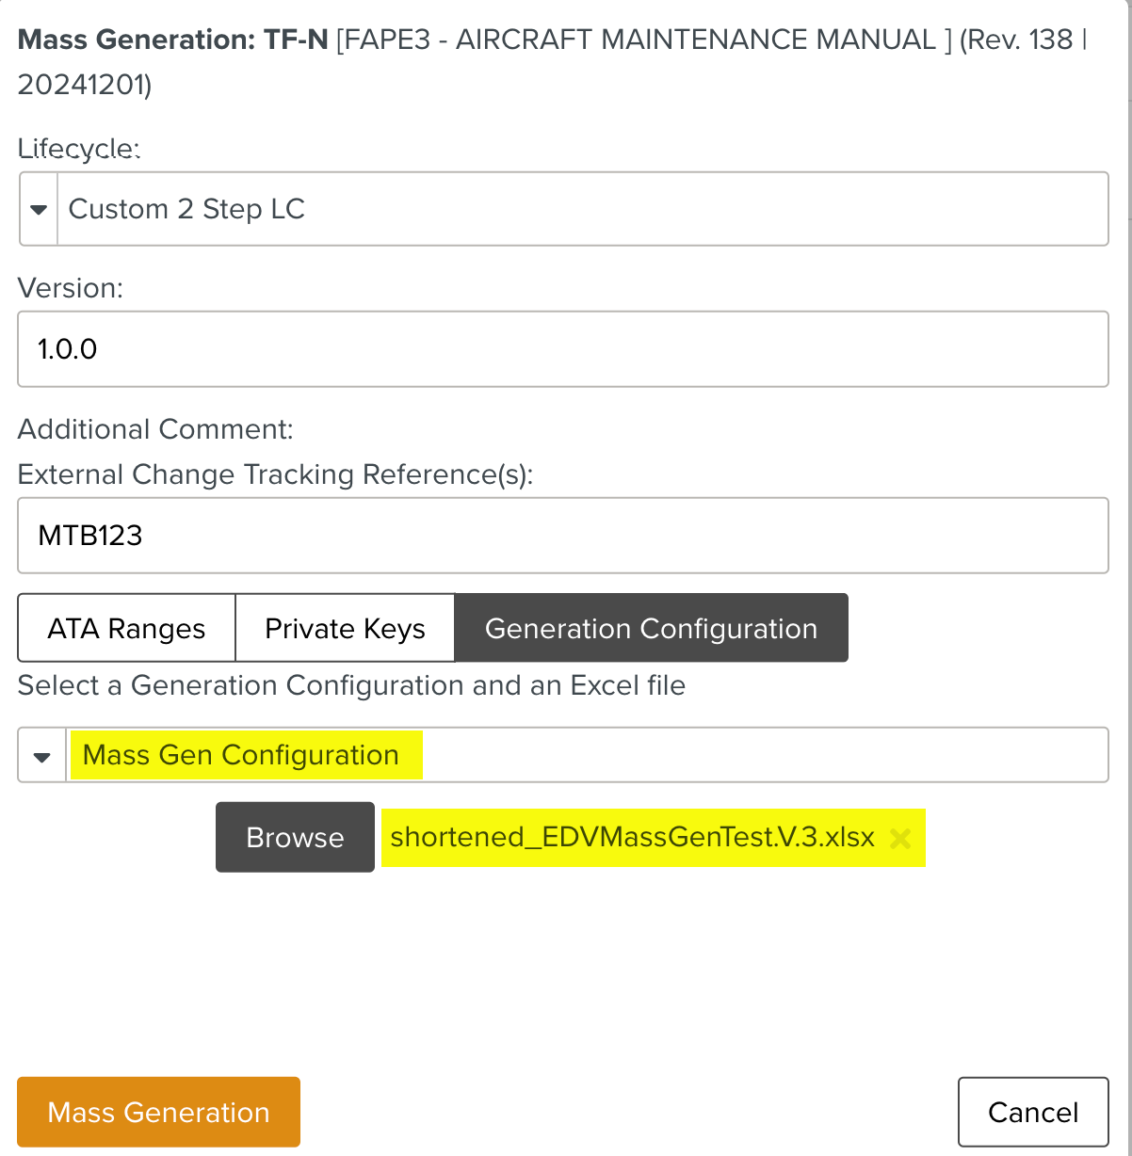1132x1156 pixels.
Task: Switch to the ATA Ranges tab
Action: [126, 628]
